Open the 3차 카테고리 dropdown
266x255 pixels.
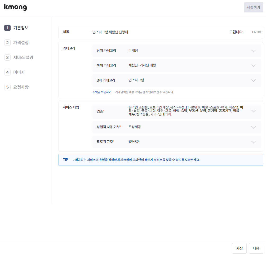pos(177,80)
